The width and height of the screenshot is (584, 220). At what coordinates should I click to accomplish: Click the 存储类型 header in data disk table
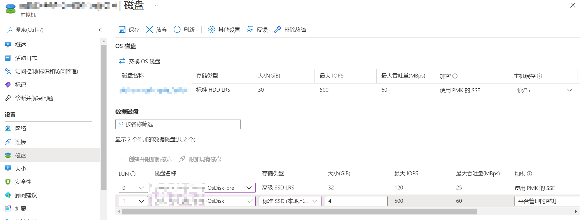pos(273,173)
